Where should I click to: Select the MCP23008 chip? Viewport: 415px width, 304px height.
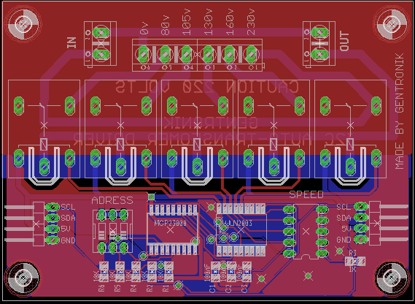[172, 229]
